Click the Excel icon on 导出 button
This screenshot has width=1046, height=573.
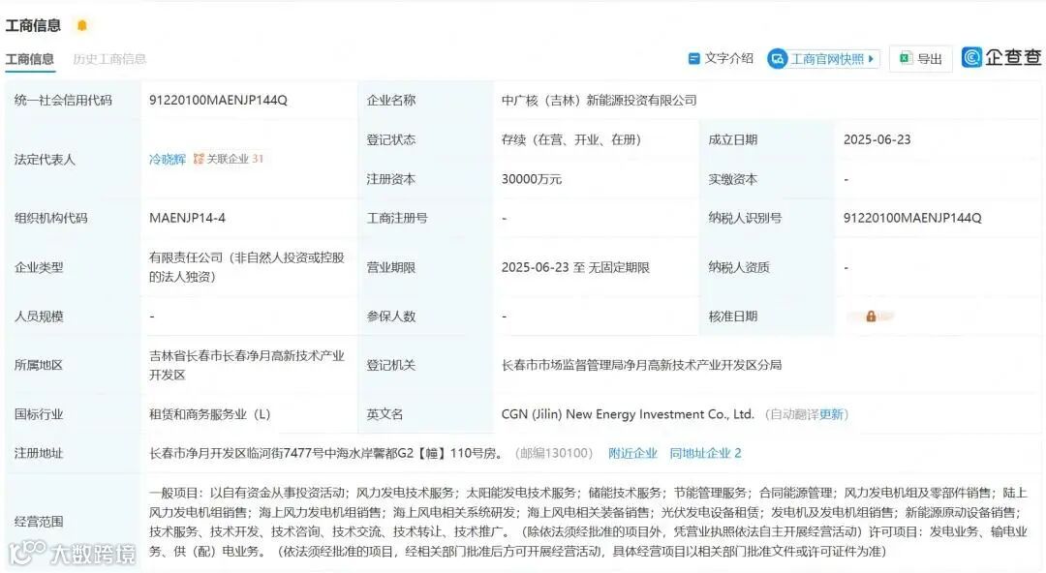click(905, 58)
